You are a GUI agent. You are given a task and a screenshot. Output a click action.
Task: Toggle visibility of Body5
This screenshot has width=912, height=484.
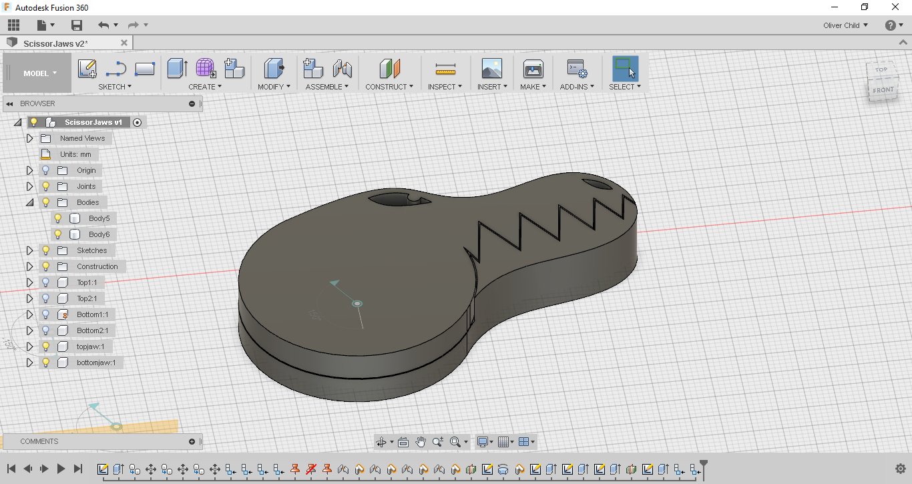click(x=57, y=218)
